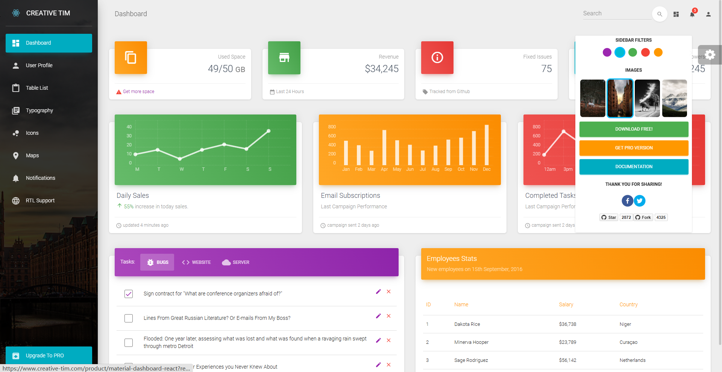Screen dimensions: 722x372
Task: Open User Profile in the sidebar
Action: [49, 66]
